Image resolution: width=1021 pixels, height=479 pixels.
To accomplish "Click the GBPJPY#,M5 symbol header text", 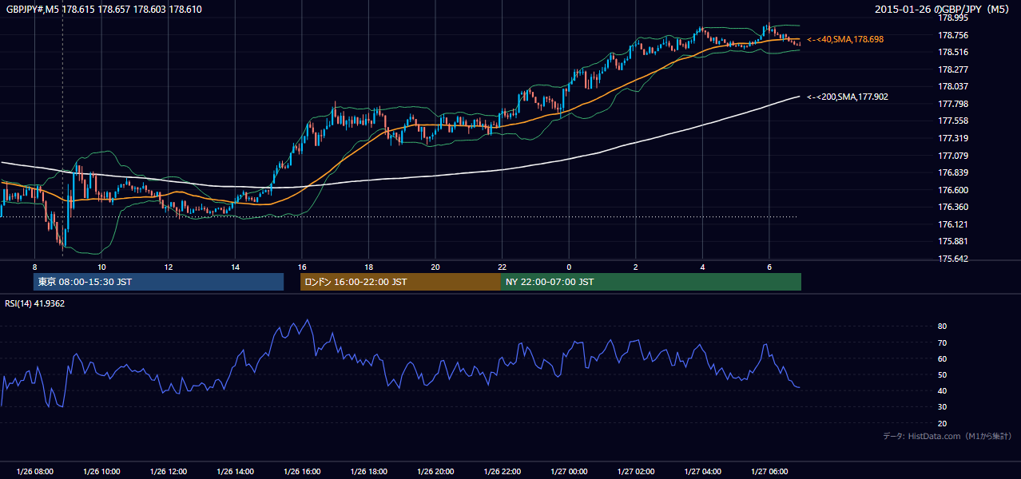I will (104, 9).
